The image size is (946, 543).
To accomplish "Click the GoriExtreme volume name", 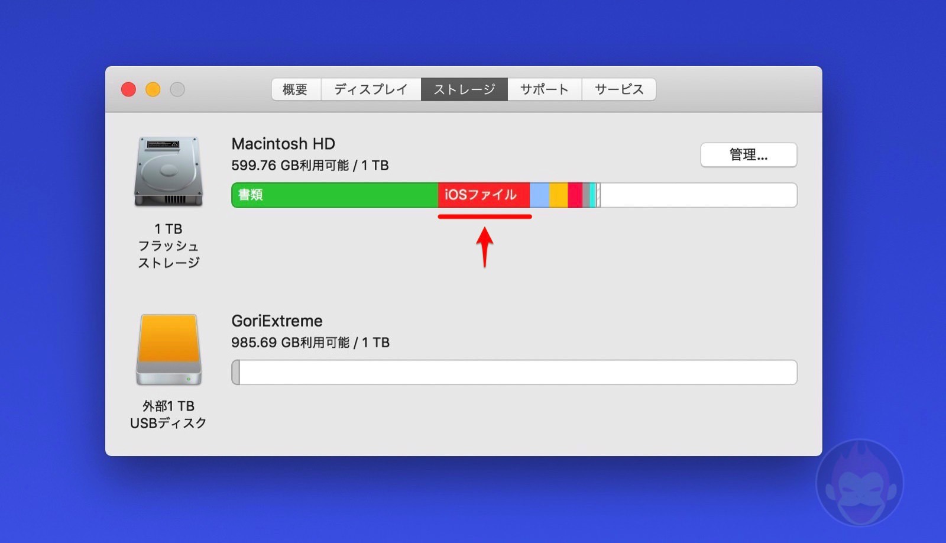I will point(277,321).
